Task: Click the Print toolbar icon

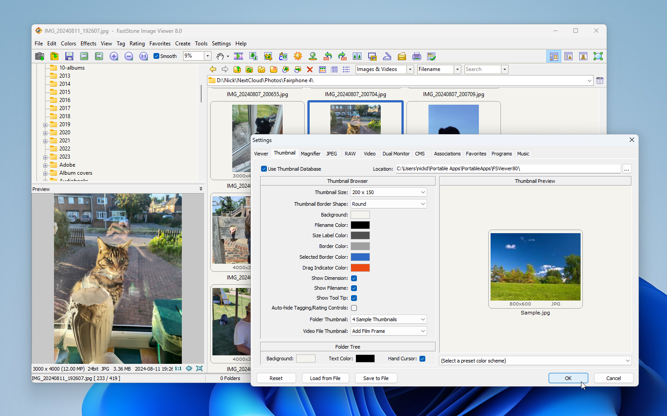Action: (417, 56)
